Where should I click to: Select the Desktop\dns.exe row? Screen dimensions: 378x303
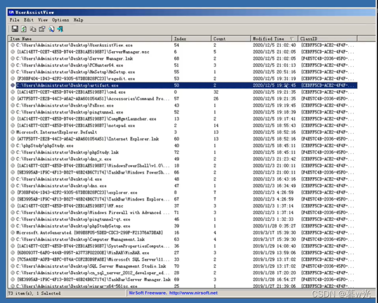[183, 186]
